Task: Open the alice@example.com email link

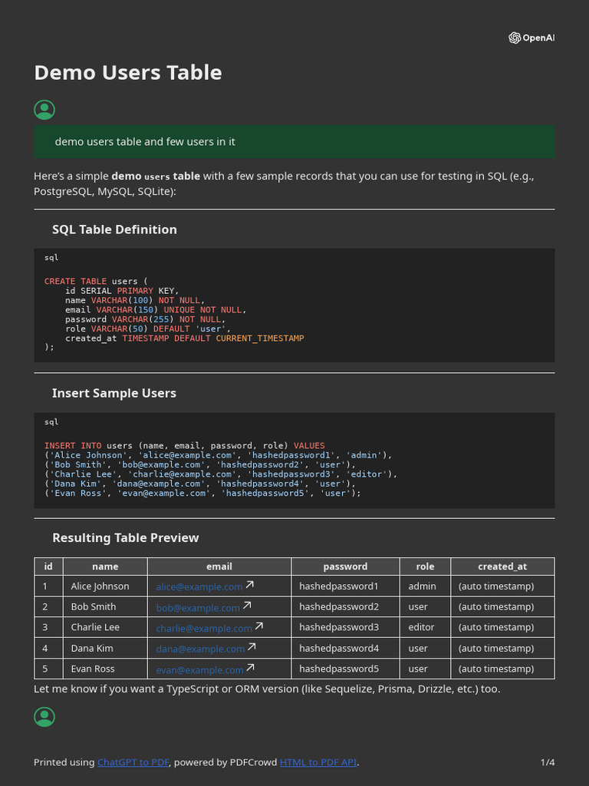Action: coord(199,586)
